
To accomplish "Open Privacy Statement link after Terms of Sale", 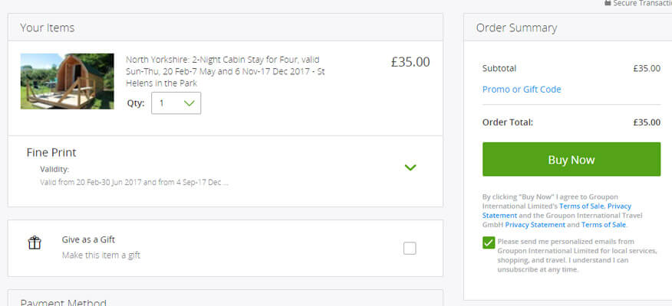I will click(x=557, y=210).
